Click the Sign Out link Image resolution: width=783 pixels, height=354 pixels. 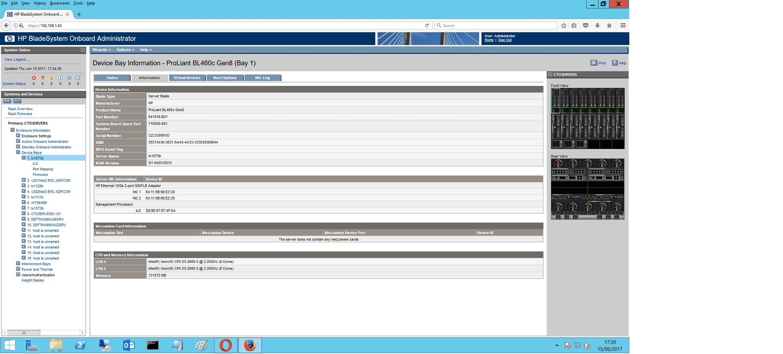(505, 40)
